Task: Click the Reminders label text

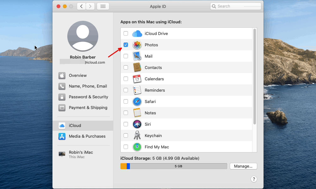Action: click(x=155, y=90)
